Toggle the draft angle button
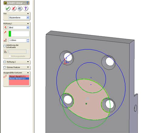This screenshot has height=133, width=144. [5, 52]
